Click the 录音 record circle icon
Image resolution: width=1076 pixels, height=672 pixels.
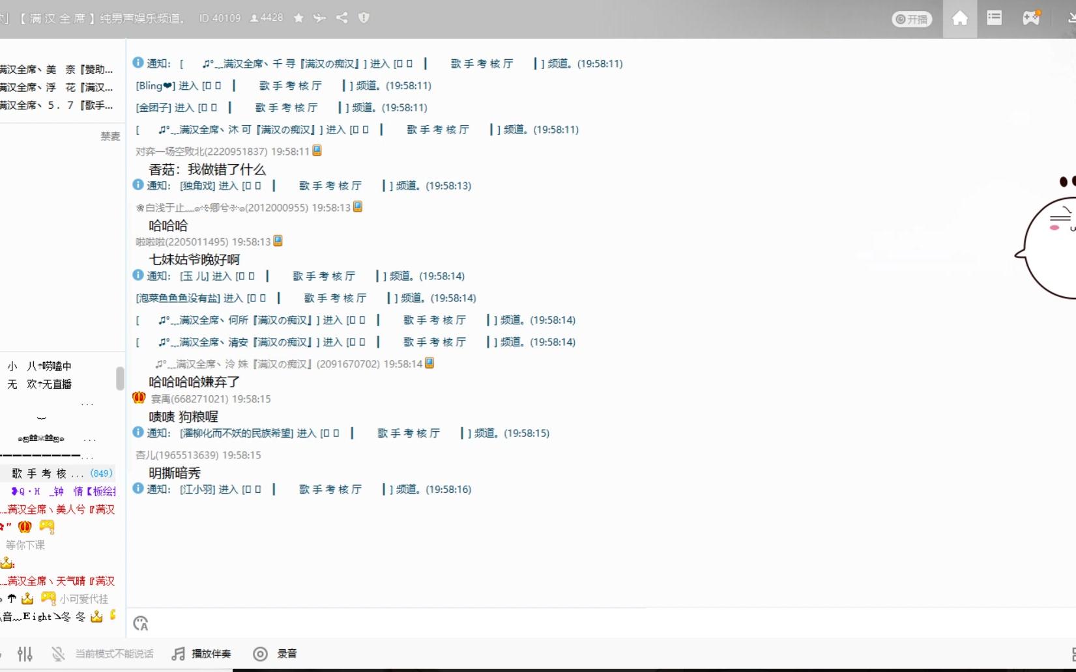click(260, 654)
